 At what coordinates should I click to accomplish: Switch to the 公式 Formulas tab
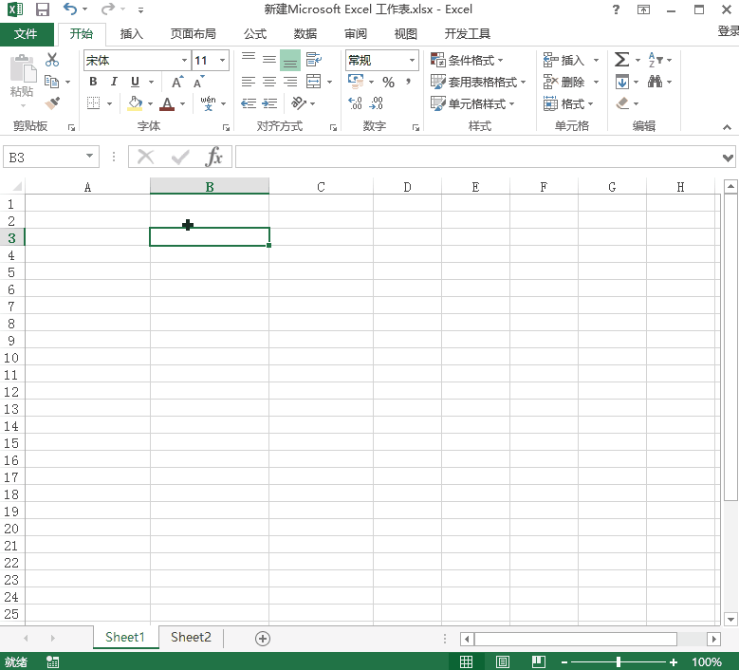(x=255, y=33)
